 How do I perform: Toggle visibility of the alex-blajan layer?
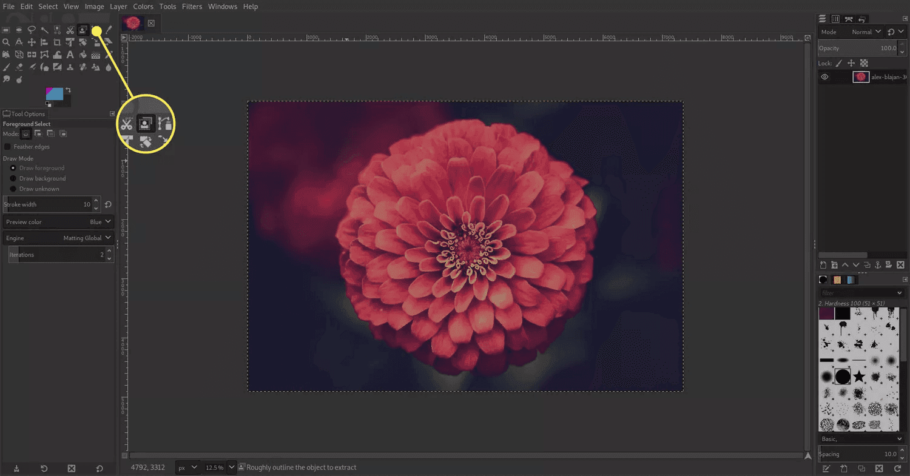824,77
